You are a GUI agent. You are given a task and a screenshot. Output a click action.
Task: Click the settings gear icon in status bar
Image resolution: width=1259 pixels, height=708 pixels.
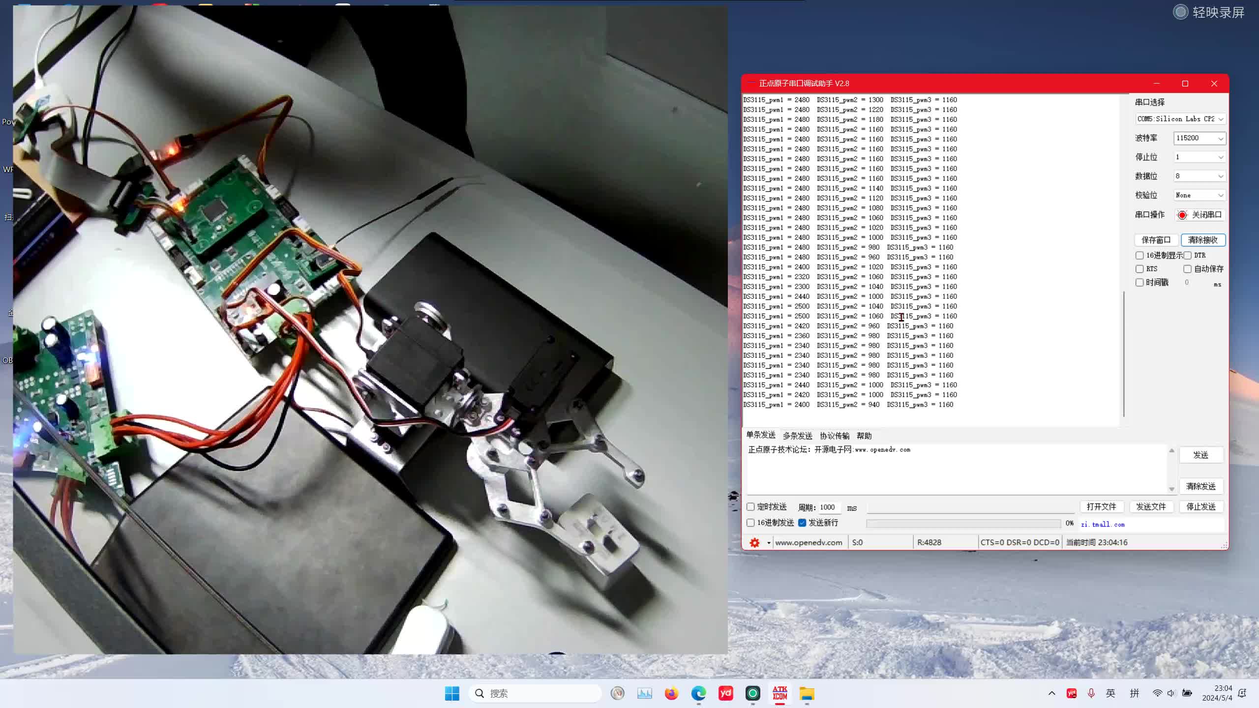click(754, 542)
